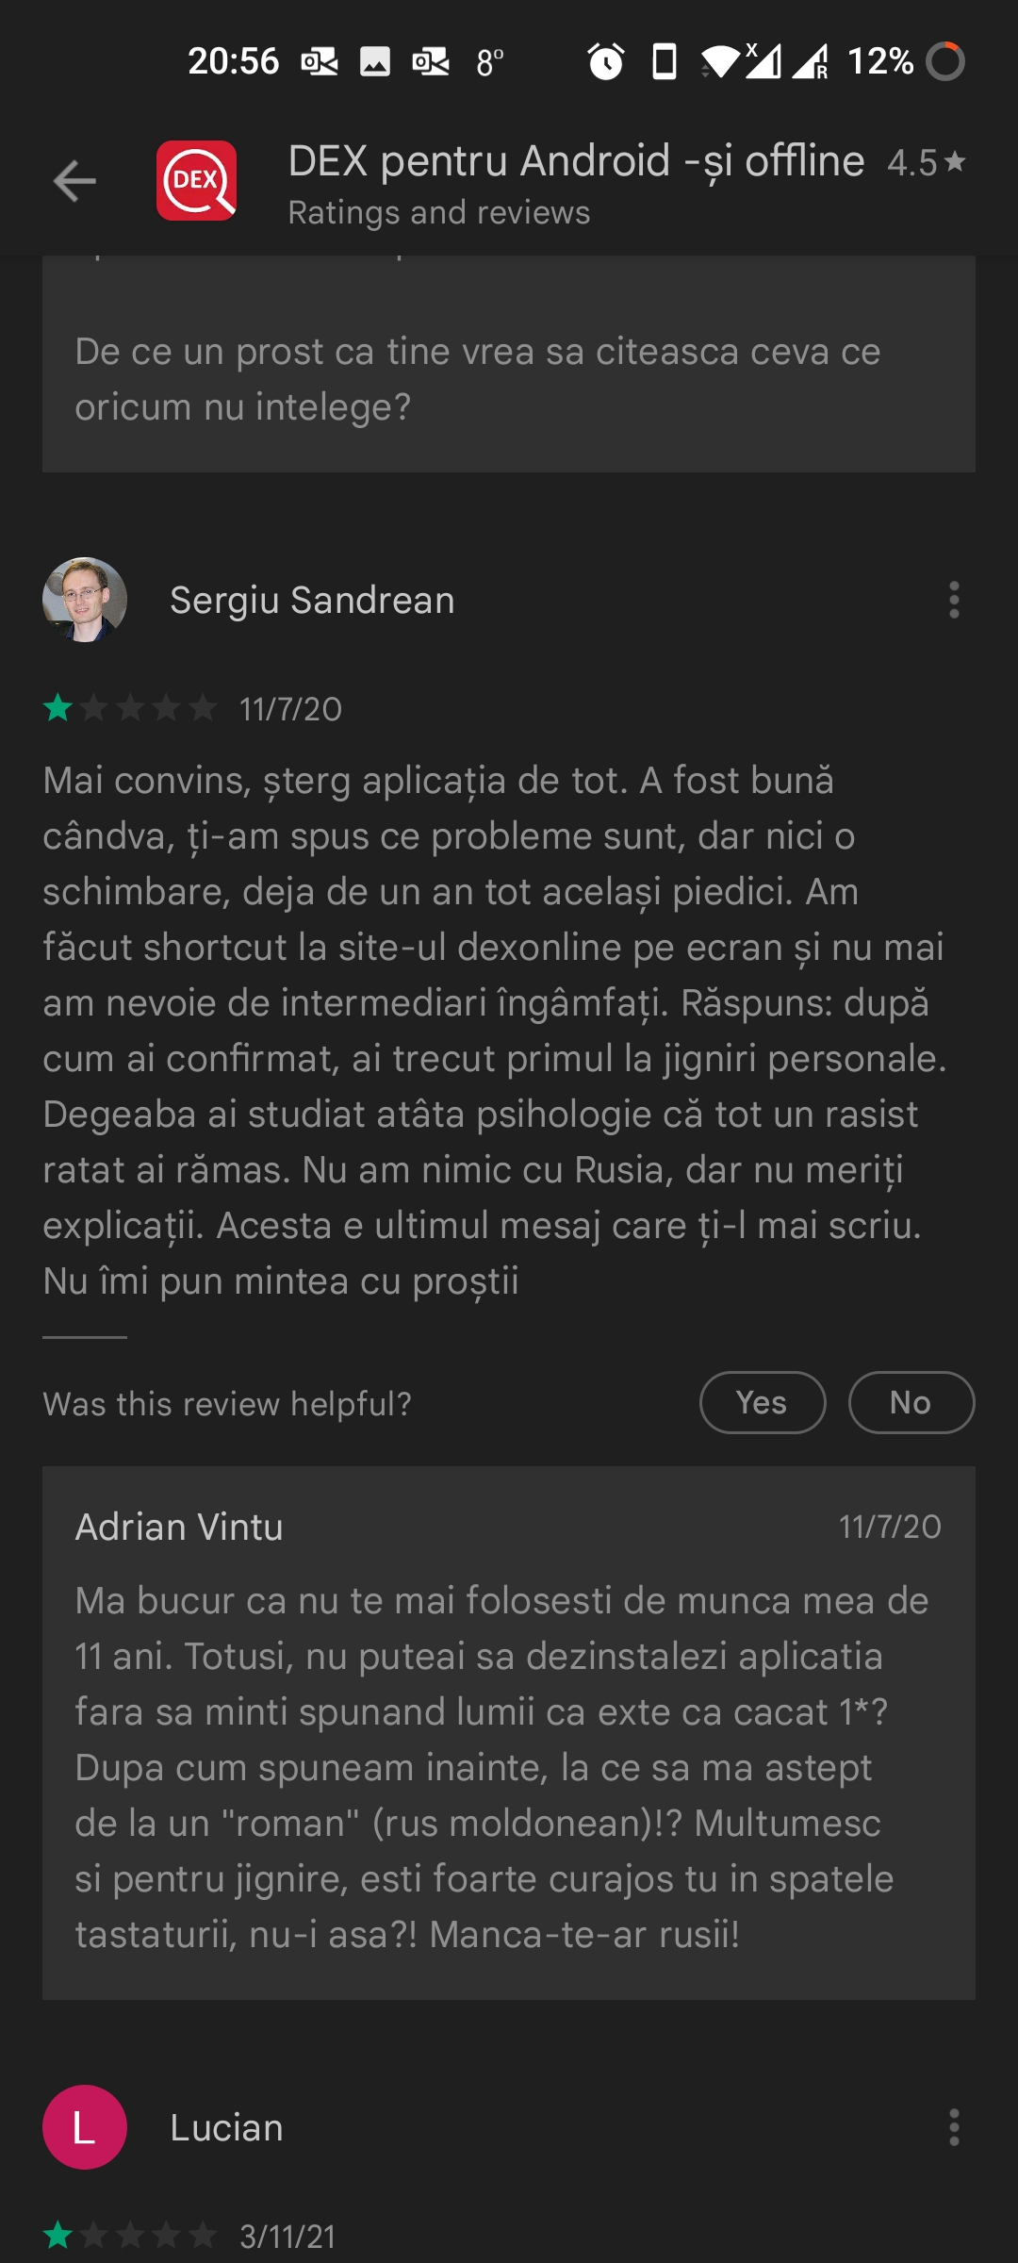Tap the back arrow

click(74, 181)
